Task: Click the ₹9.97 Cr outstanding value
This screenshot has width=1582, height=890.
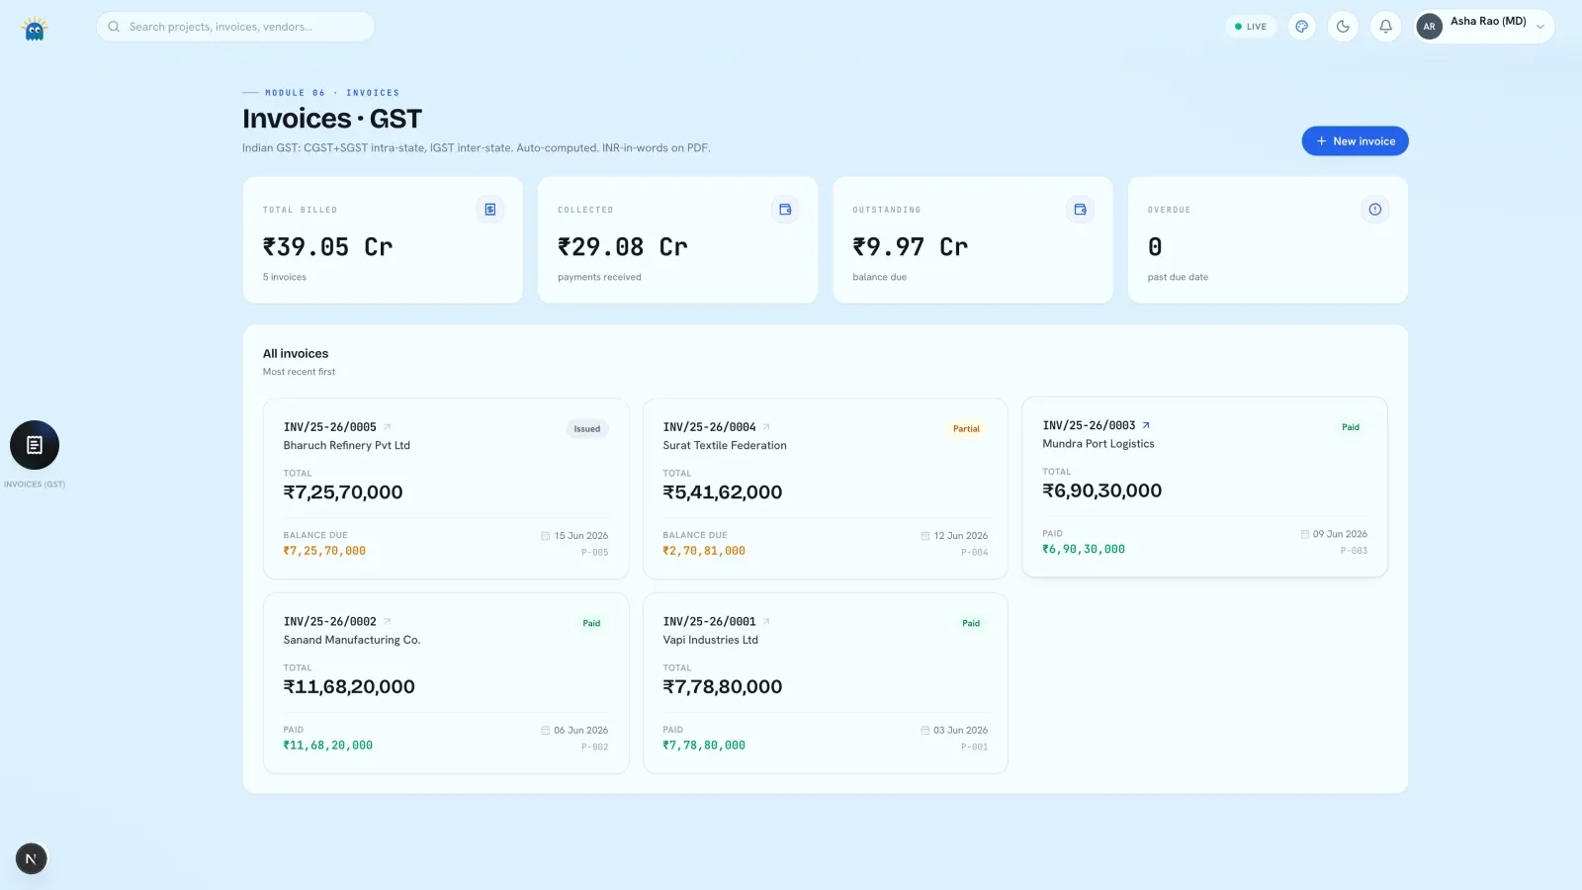Action: pos(910,247)
